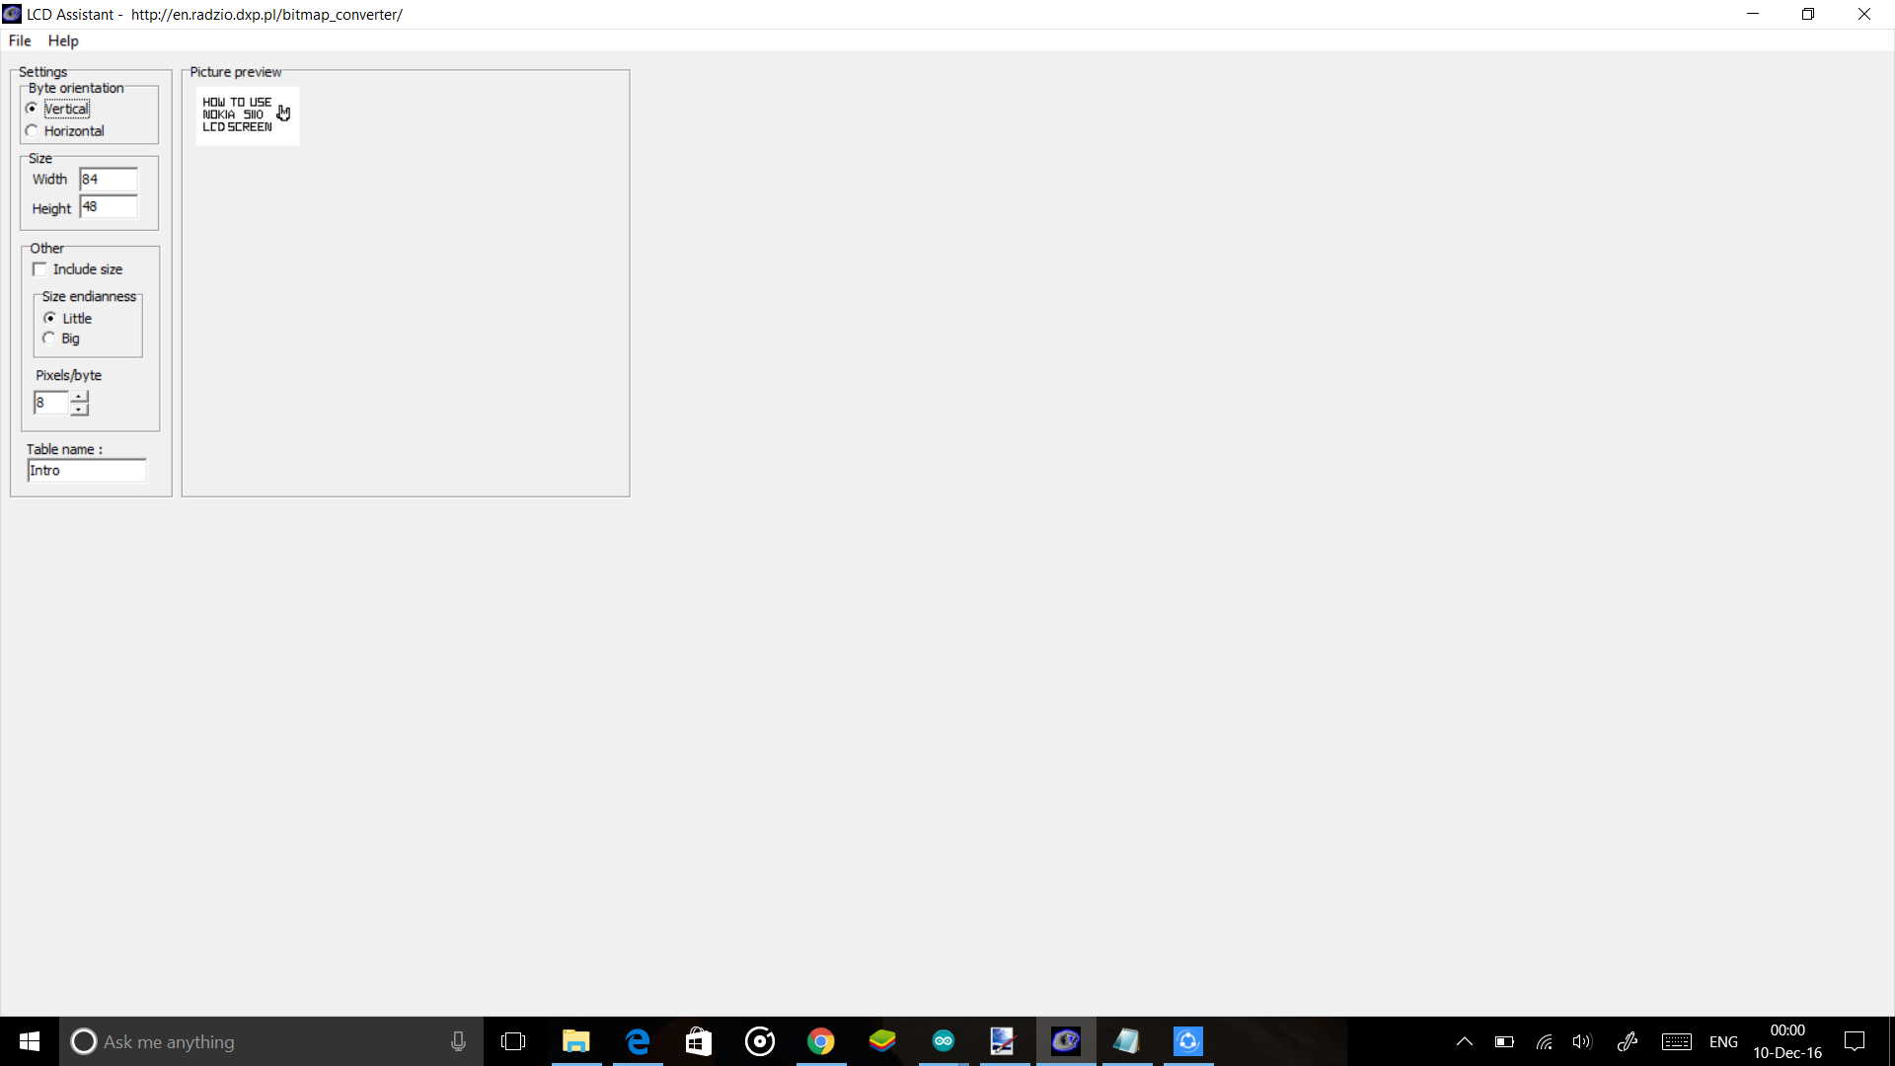The width and height of the screenshot is (1895, 1066).
Task: Open Google Chrome from the taskbar
Action: (x=820, y=1041)
